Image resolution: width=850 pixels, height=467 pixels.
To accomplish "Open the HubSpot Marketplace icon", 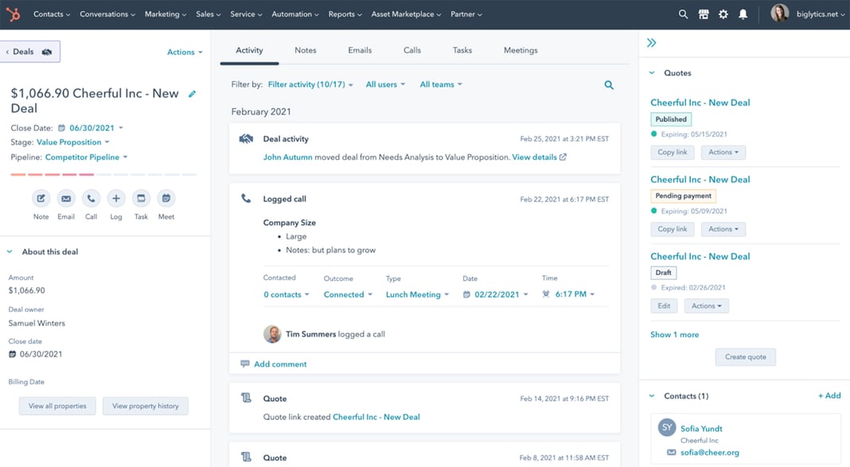I will click(703, 14).
